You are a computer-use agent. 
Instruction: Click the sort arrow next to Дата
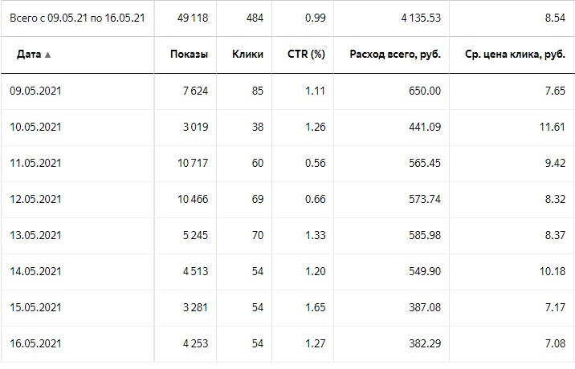point(47,55)
